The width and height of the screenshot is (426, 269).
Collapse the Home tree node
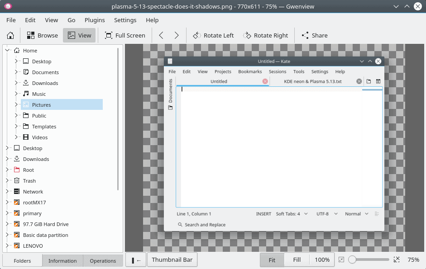click(7, 50)
